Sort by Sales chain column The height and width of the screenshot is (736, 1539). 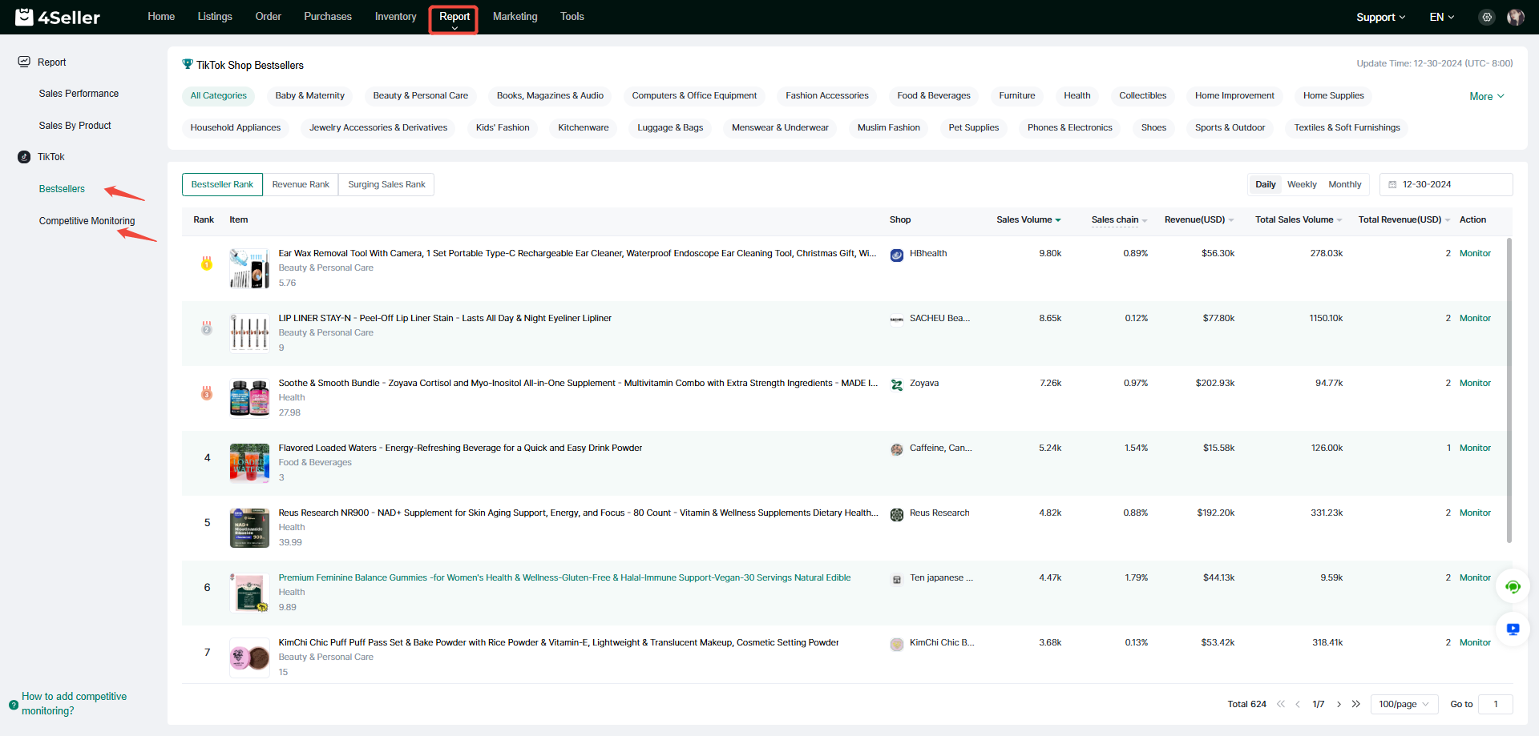coord(1119,219)
